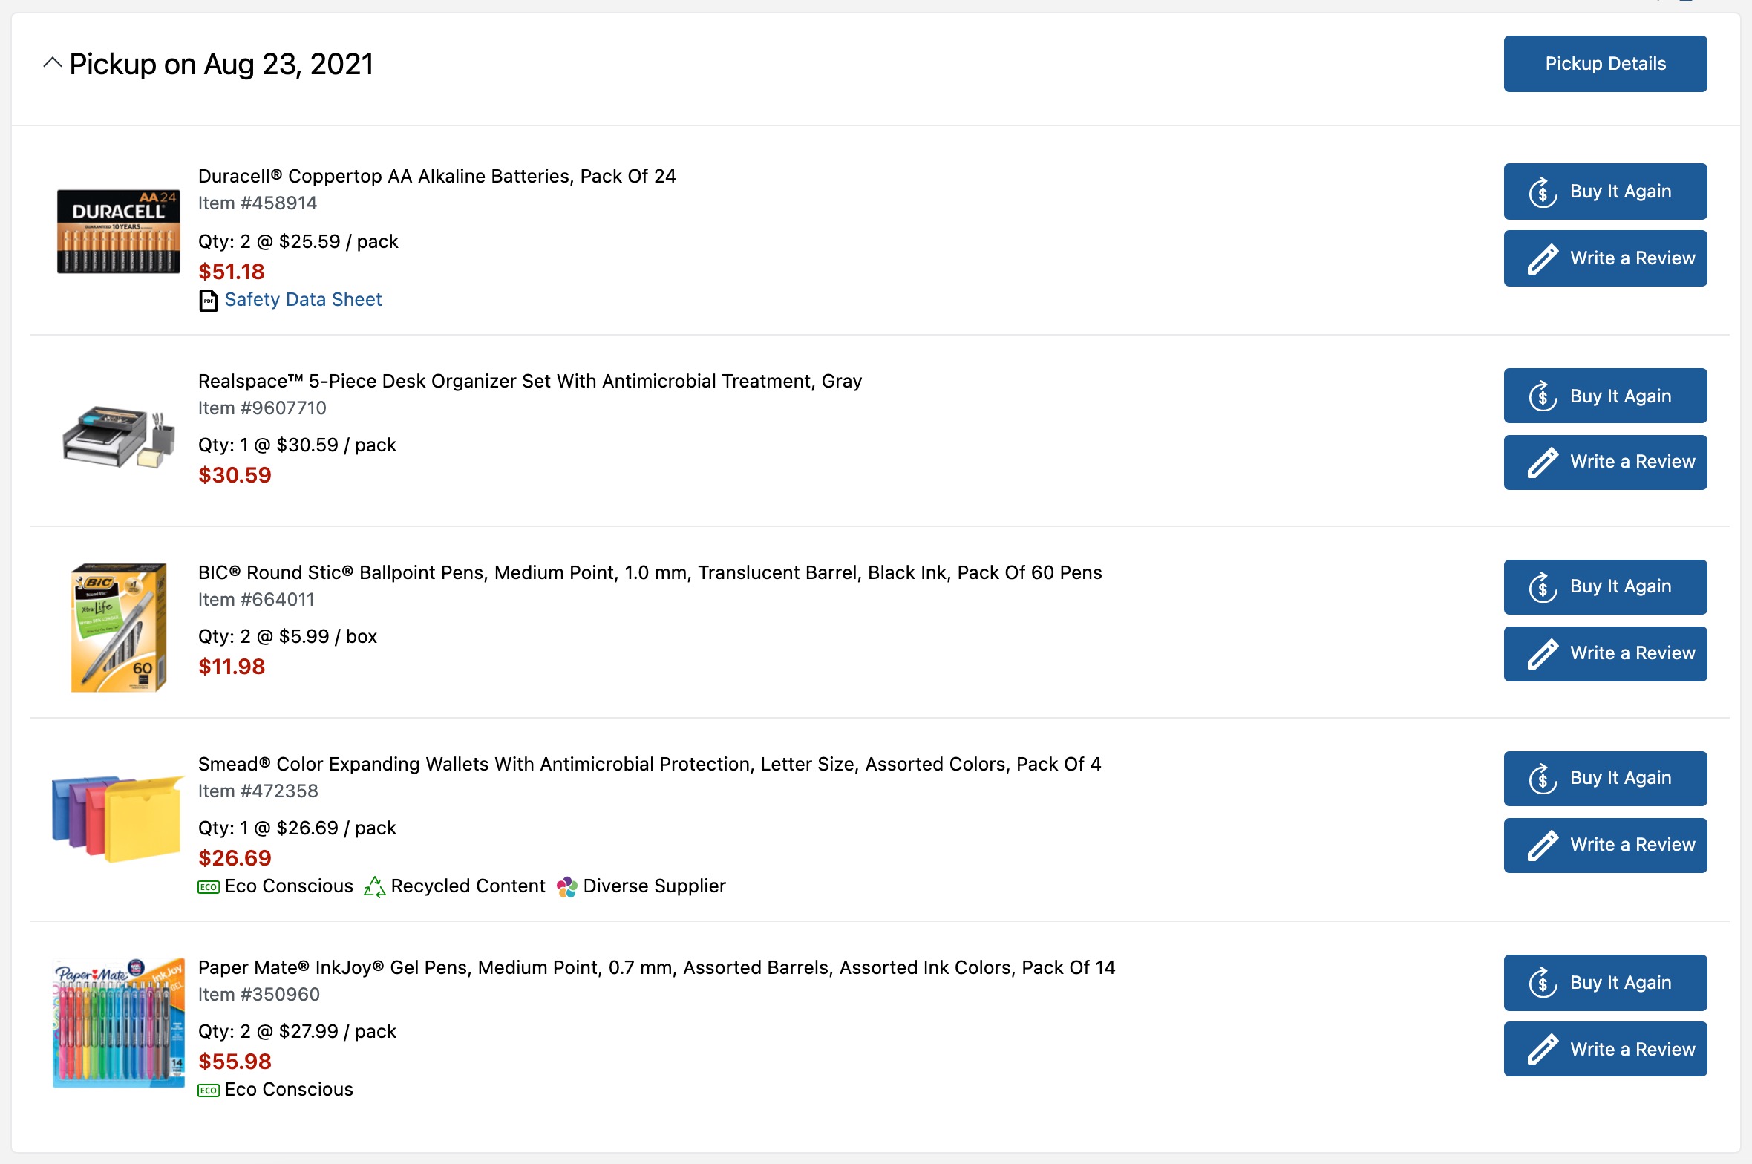Click the Diverse Supplier icon
1752x1164 pixels.
point(567,887)
